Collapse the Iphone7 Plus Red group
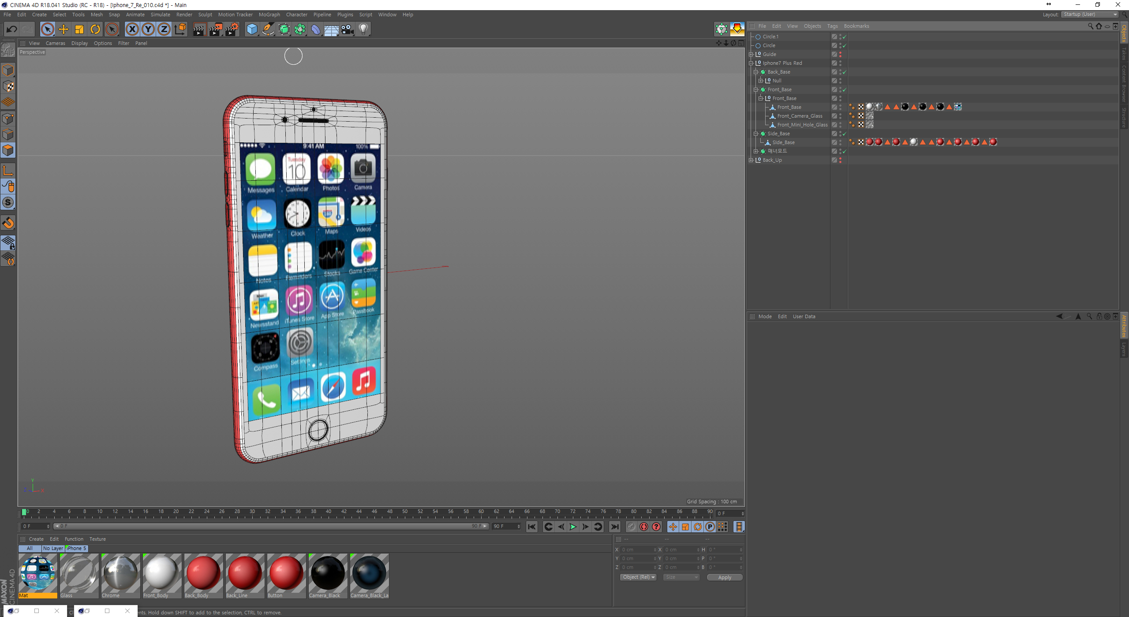The width and height of the screenshot is (1129, 617). click(751, 63)
